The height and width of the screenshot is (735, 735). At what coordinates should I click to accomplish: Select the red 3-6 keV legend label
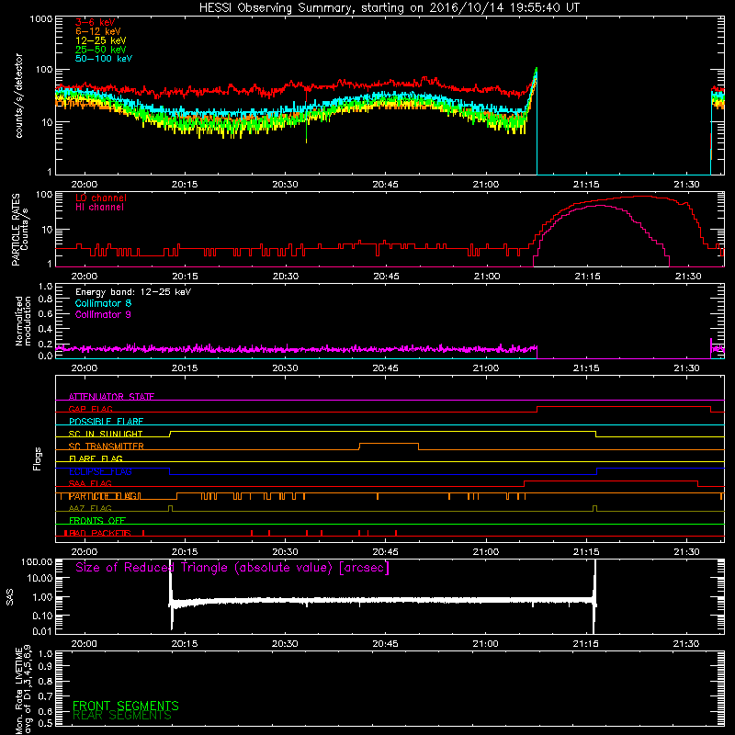click(95, 22)
